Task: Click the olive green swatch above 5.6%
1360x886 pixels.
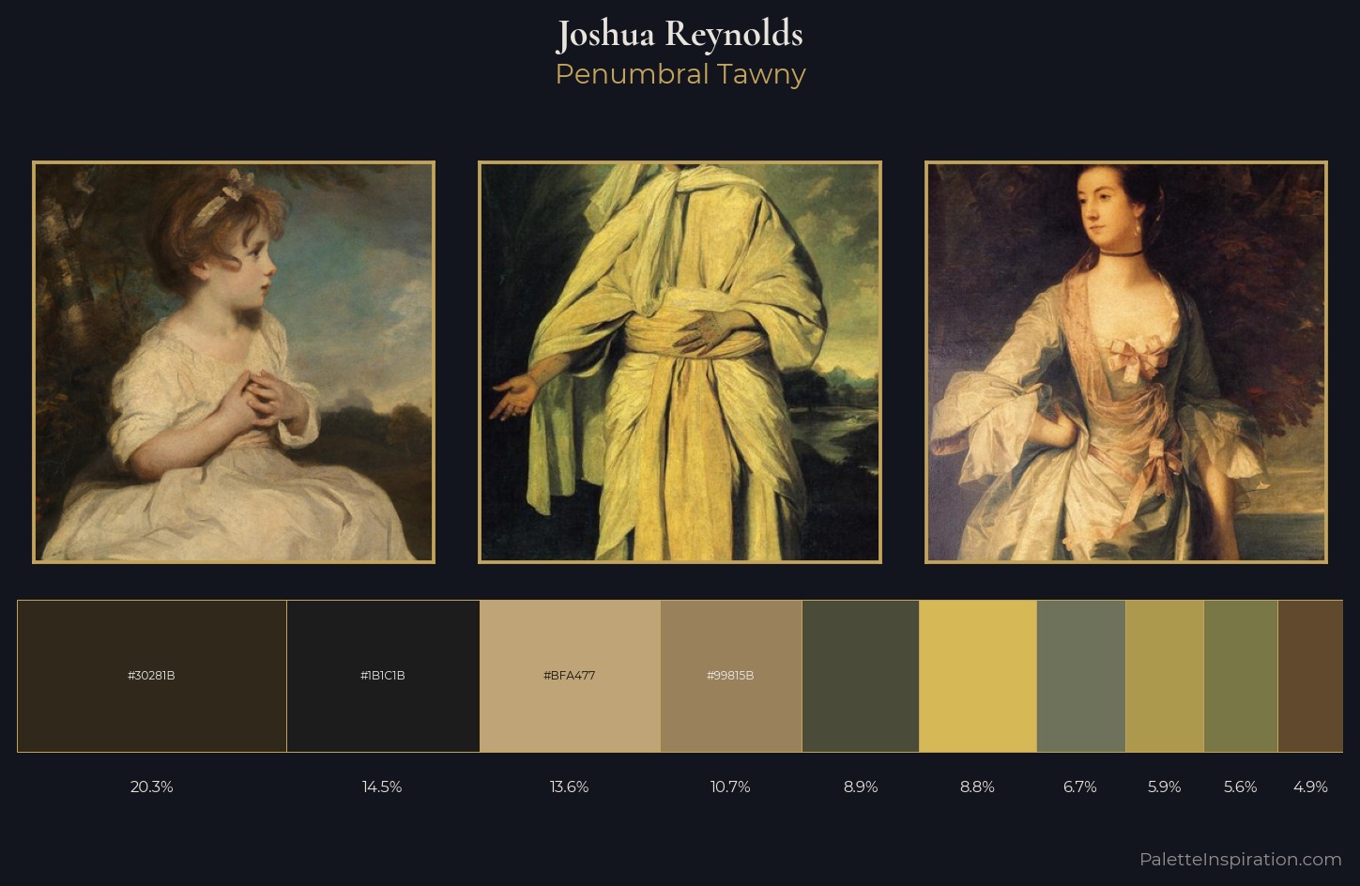Action: tap(1241, 676)
